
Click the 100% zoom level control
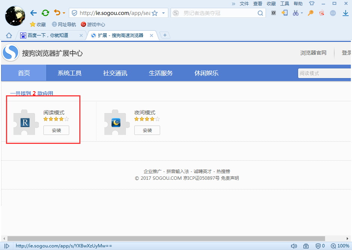(340, 246)
